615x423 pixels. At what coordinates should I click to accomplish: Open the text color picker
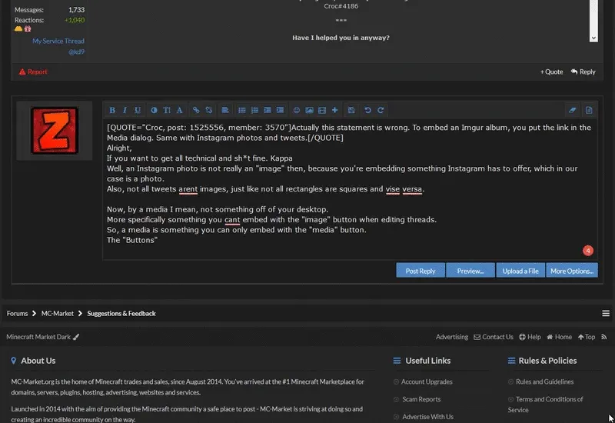pos(155,110)
